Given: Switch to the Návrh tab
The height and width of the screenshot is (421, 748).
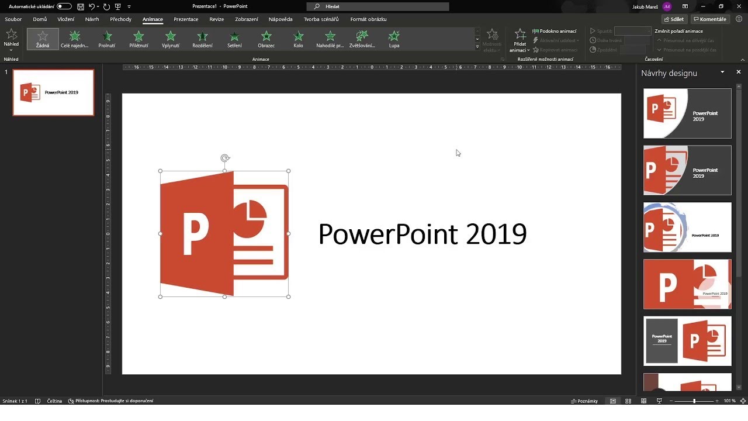Looking at the screenshot, I should pyautogui.click(x=92, y=19).
